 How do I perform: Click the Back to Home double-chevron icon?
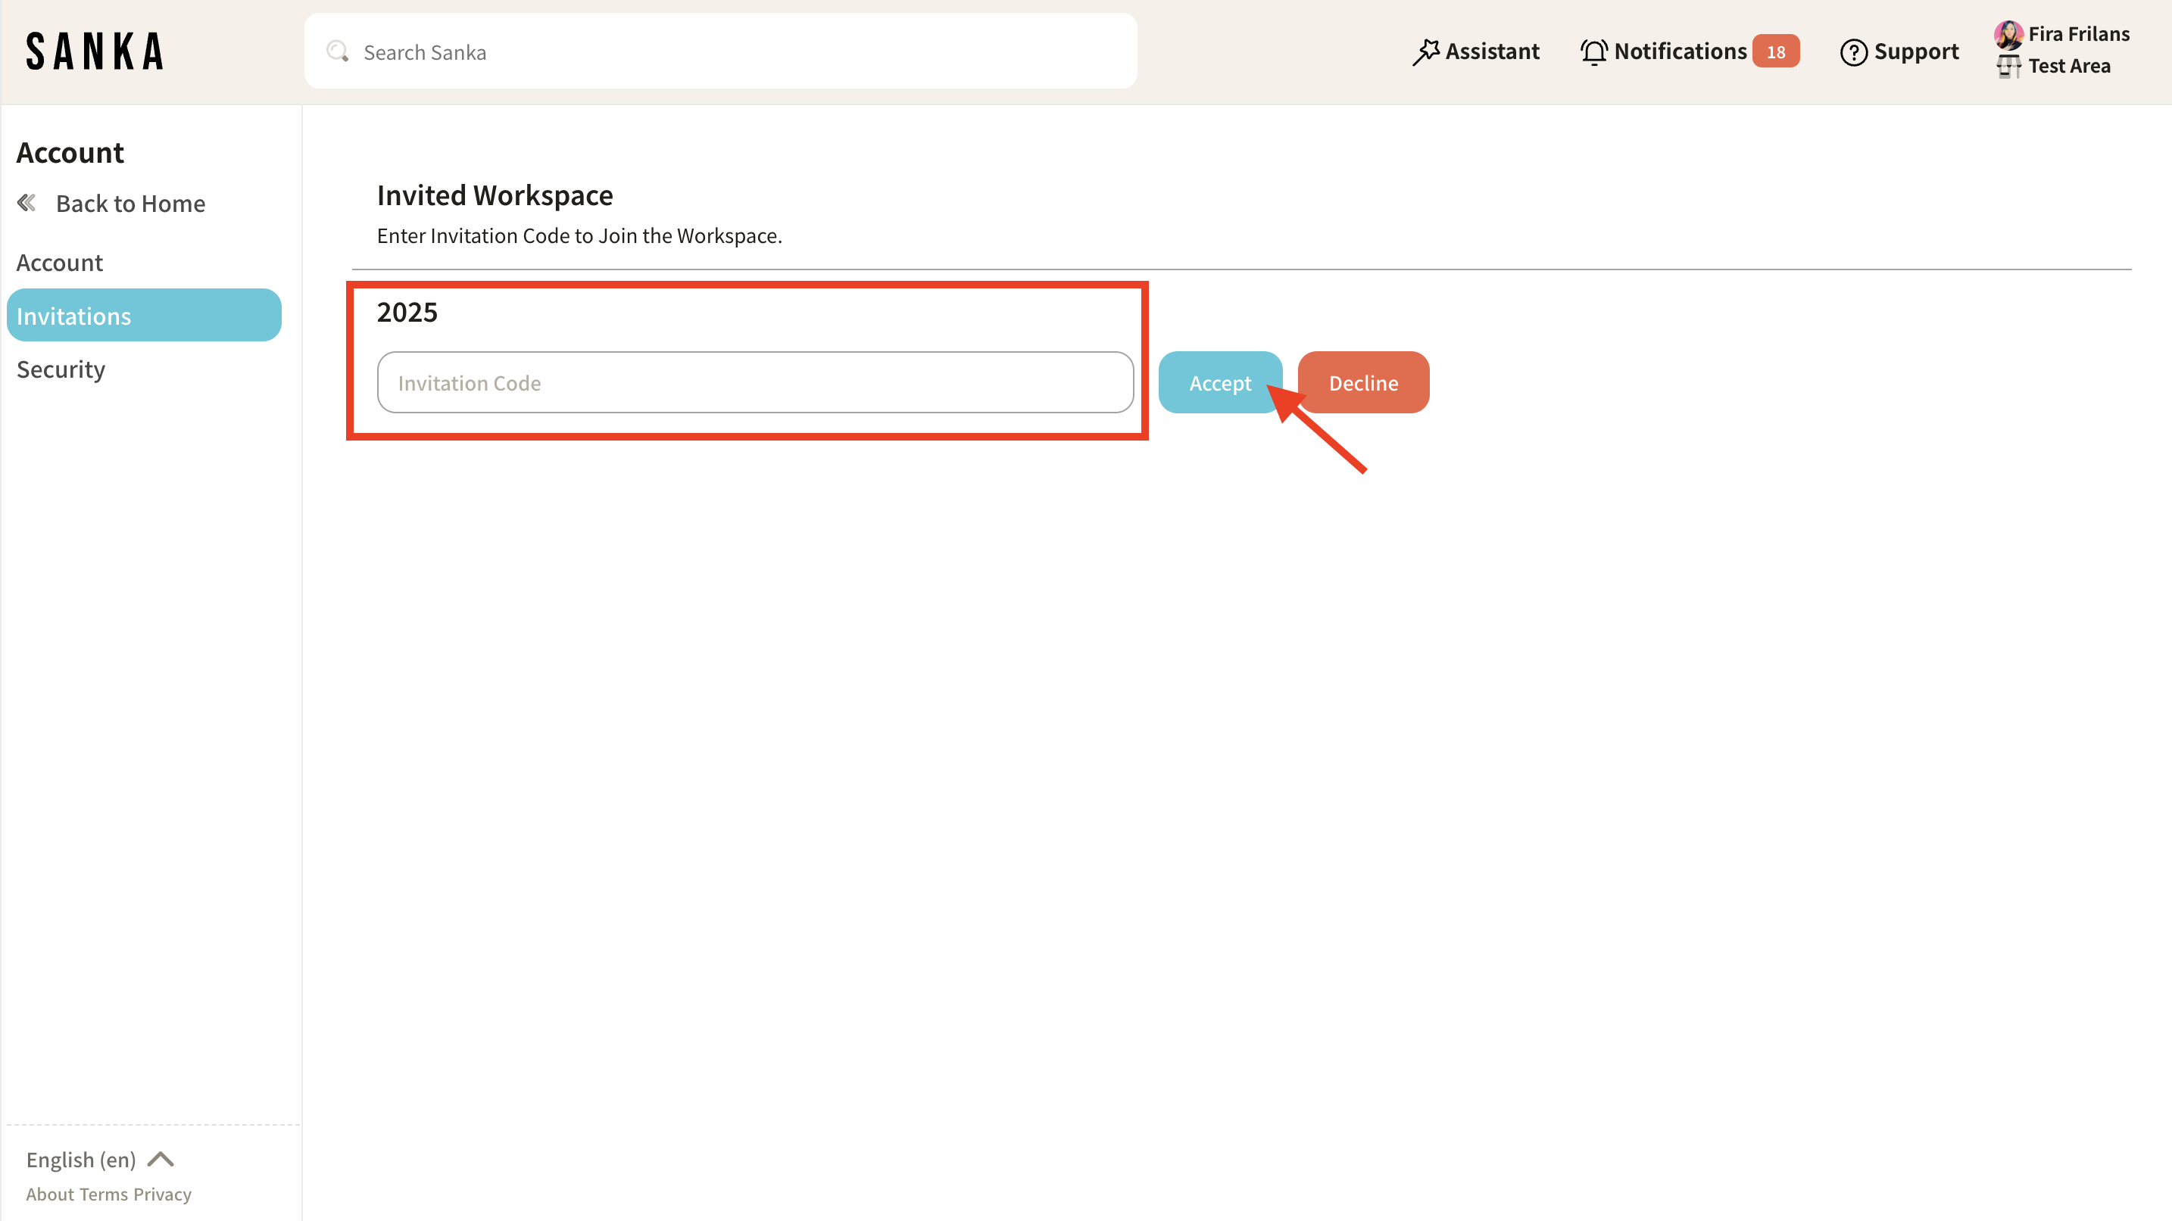[27, 203]
